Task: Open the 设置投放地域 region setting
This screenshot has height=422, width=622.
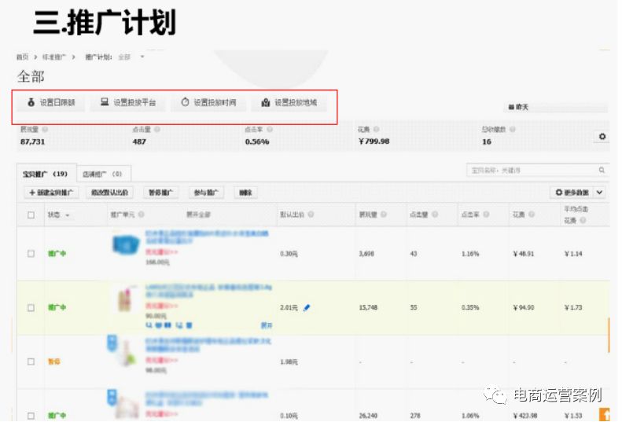Action: pos(289,103)
